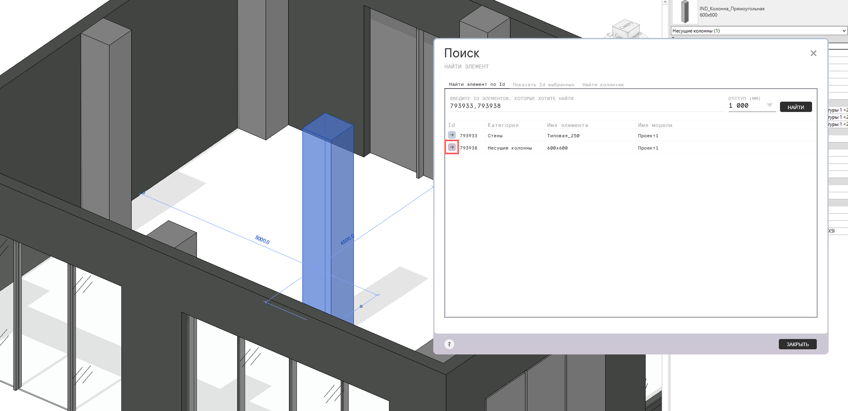848x411 pixels.
Task: Open help via the question mark icon
Action: (x=449, y=344)
